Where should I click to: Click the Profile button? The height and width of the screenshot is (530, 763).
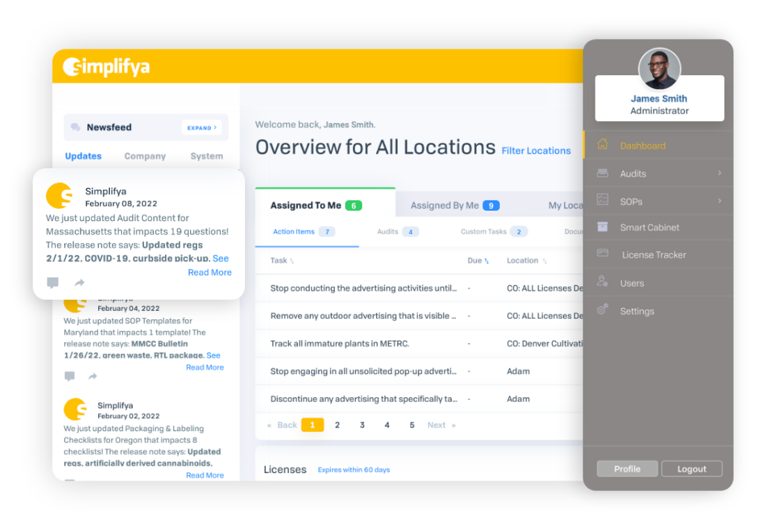point(627,469)
